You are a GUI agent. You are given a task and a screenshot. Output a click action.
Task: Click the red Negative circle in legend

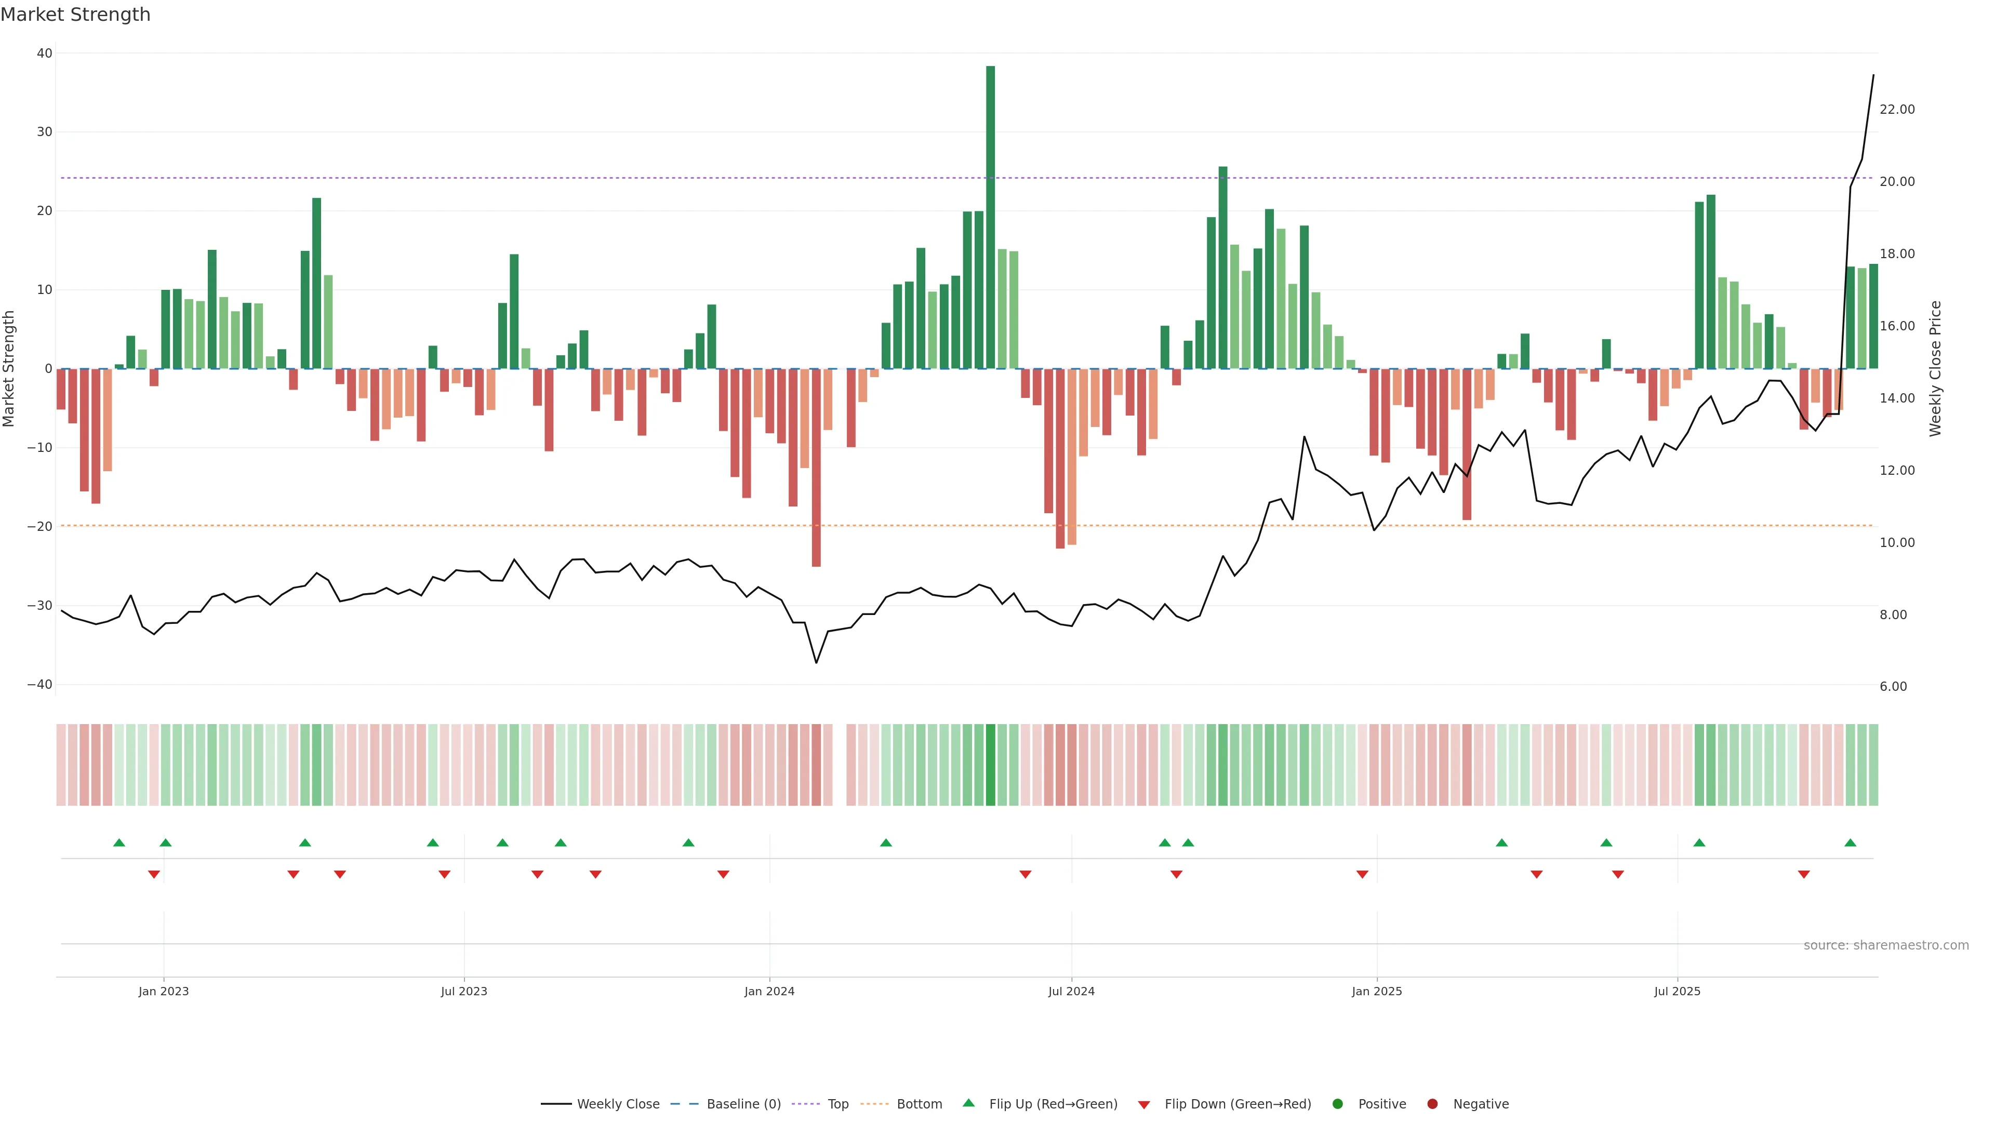(x=1432, y=1104)
